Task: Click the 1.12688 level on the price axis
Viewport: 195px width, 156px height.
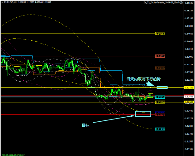Action: (x=189, y=102)
